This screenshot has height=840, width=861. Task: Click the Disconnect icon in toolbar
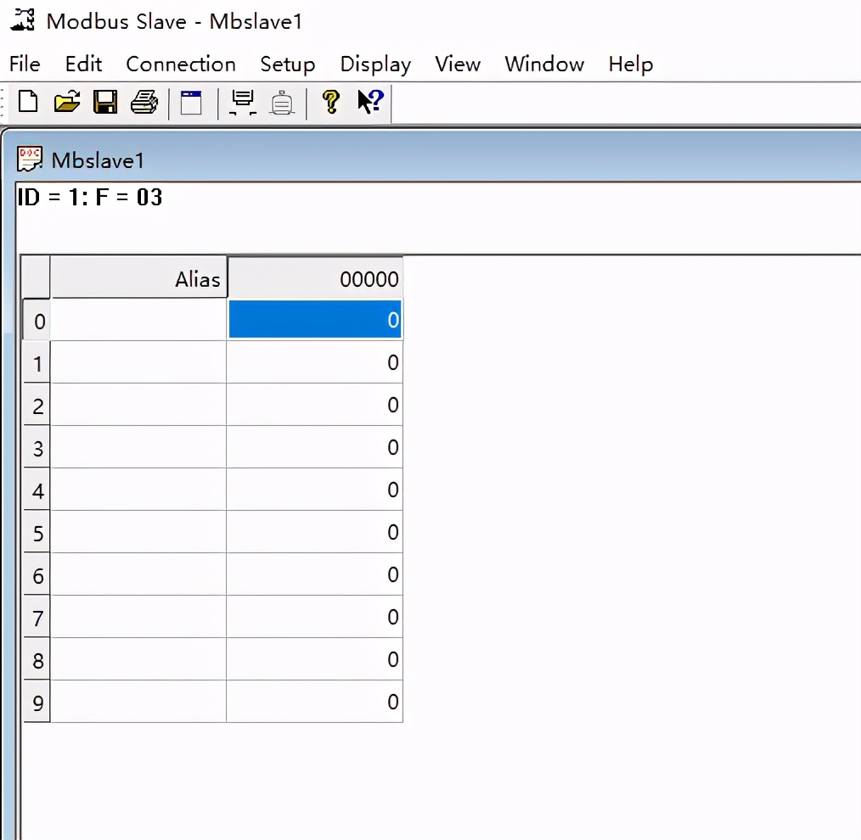pos(282,103)
